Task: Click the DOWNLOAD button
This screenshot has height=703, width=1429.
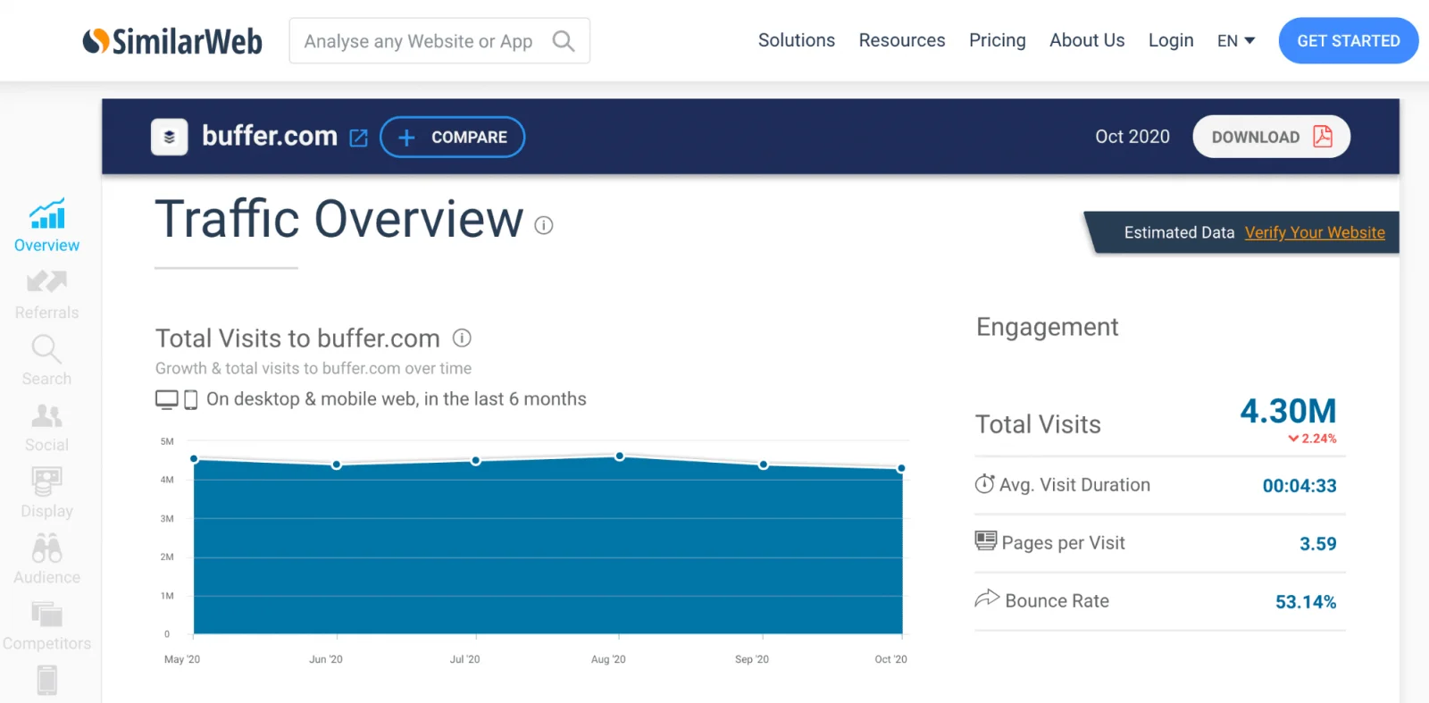Action: coord(1271,137)
